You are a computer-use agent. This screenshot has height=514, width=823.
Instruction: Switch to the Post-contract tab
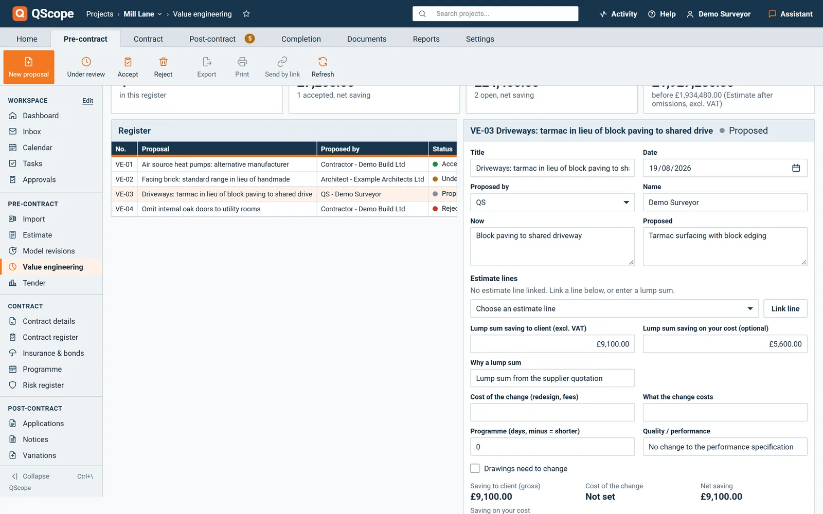coord(221,39)
